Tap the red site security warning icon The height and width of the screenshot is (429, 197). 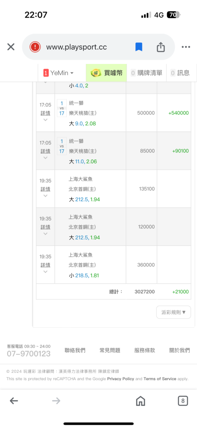pyautogui.click(x=35, y=47)
